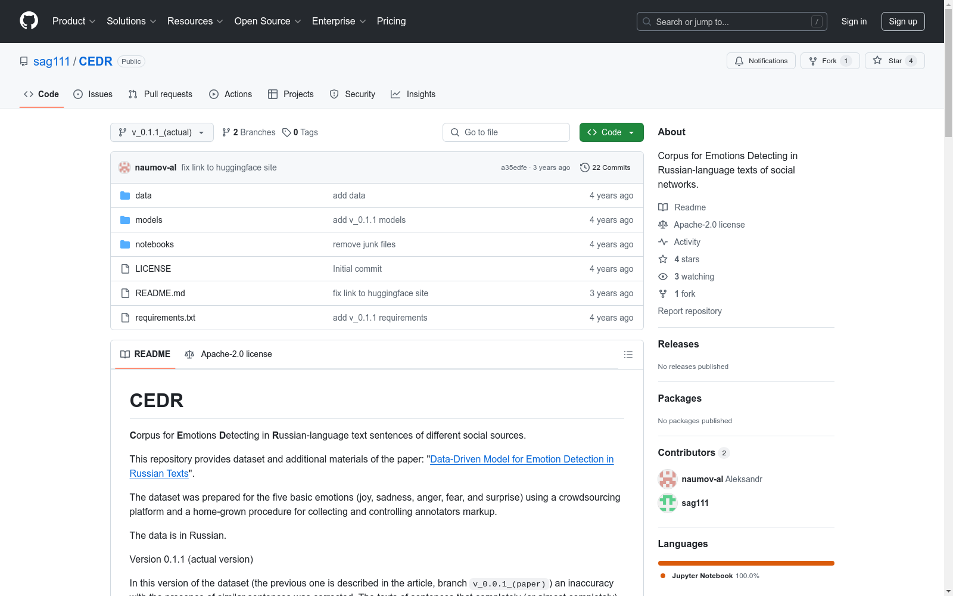Image resolution: width=953 pixels, height=596 pixels.
Task: Select the Apache-2.0 license tab
Action: click(x=229, y=354)
